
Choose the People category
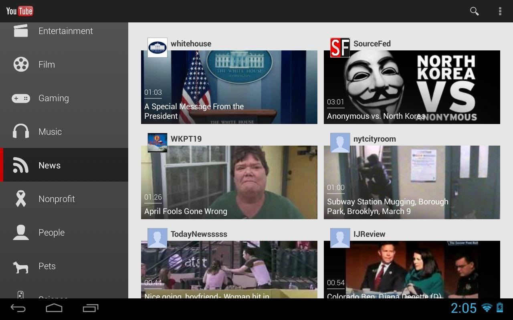(x=64, y=232)
